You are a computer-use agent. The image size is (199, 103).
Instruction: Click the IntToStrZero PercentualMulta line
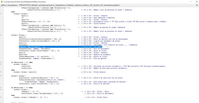coord(39,41)
